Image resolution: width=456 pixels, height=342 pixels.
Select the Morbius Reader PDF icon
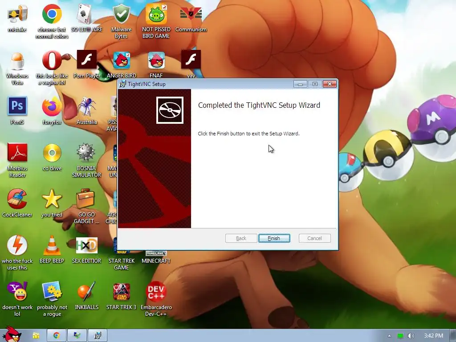(x=17, y=160)
